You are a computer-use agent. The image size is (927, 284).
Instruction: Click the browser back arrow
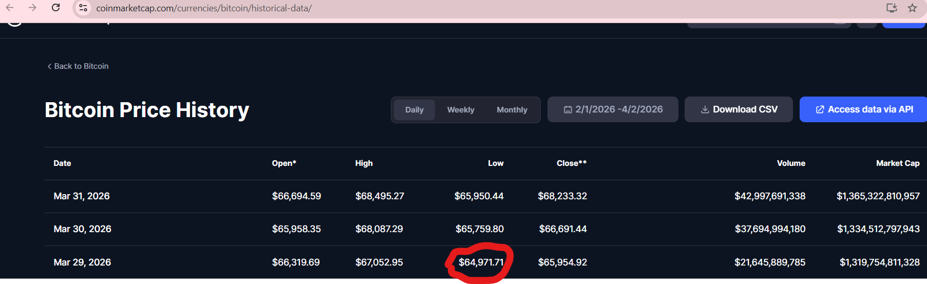pos(10,8)
